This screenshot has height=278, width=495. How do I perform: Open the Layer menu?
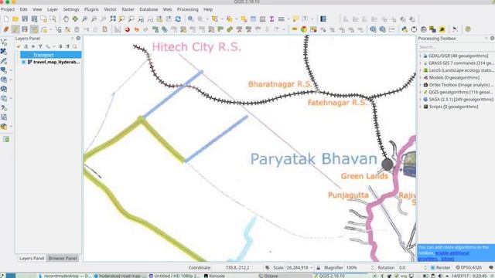pyautogui.click(x=52, y=9)
